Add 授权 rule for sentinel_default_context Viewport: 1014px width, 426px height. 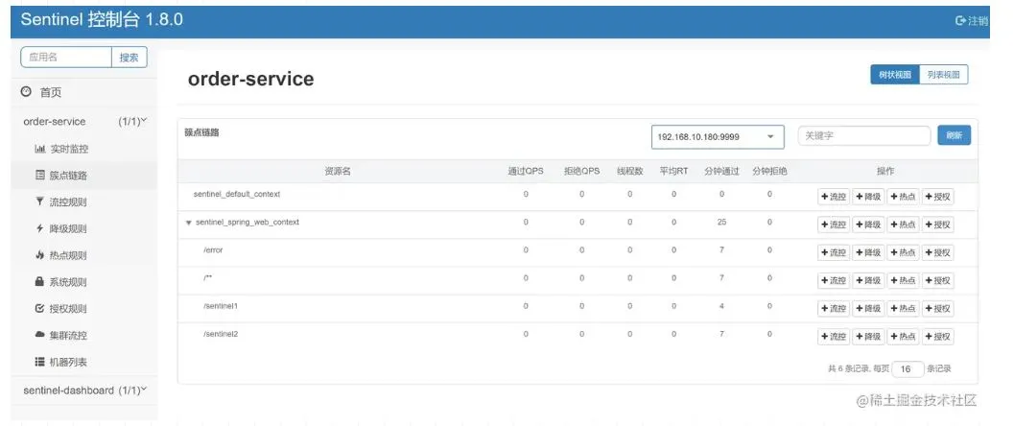click(x=937, y=197)
